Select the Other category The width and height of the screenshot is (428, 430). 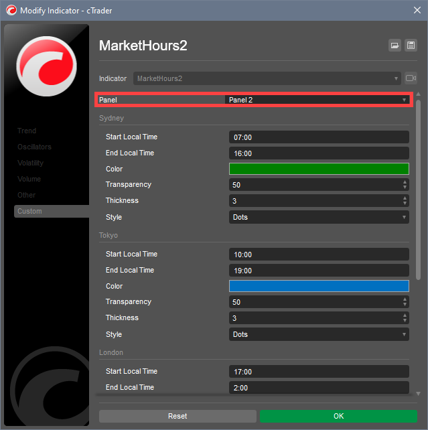click(x=27, y=195)
